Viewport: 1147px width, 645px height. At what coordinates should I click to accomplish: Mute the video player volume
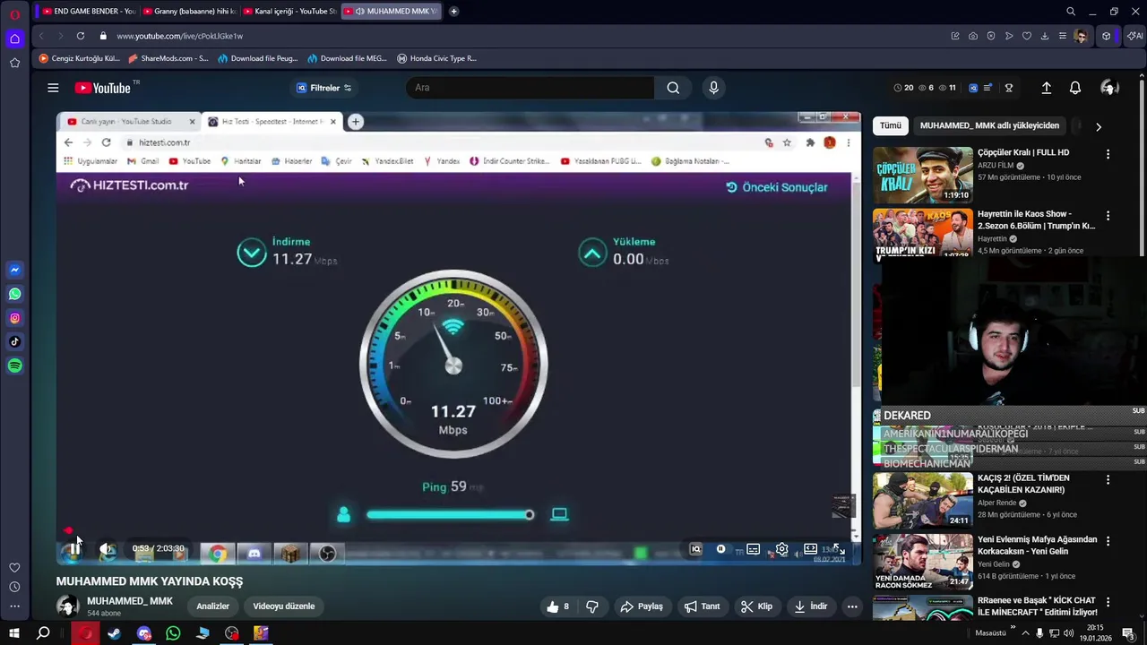click(106, 549)
